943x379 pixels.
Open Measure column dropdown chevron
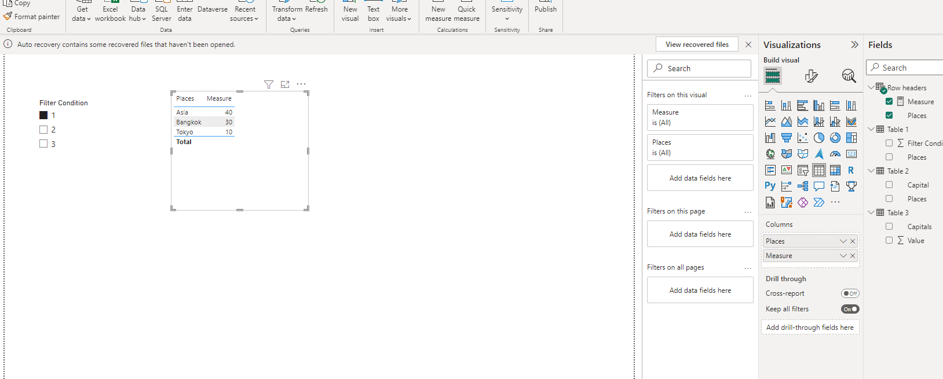coord(843,256)
